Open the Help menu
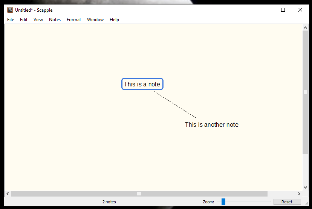Viewport: 312px width, 209px height. click(114, 20)
